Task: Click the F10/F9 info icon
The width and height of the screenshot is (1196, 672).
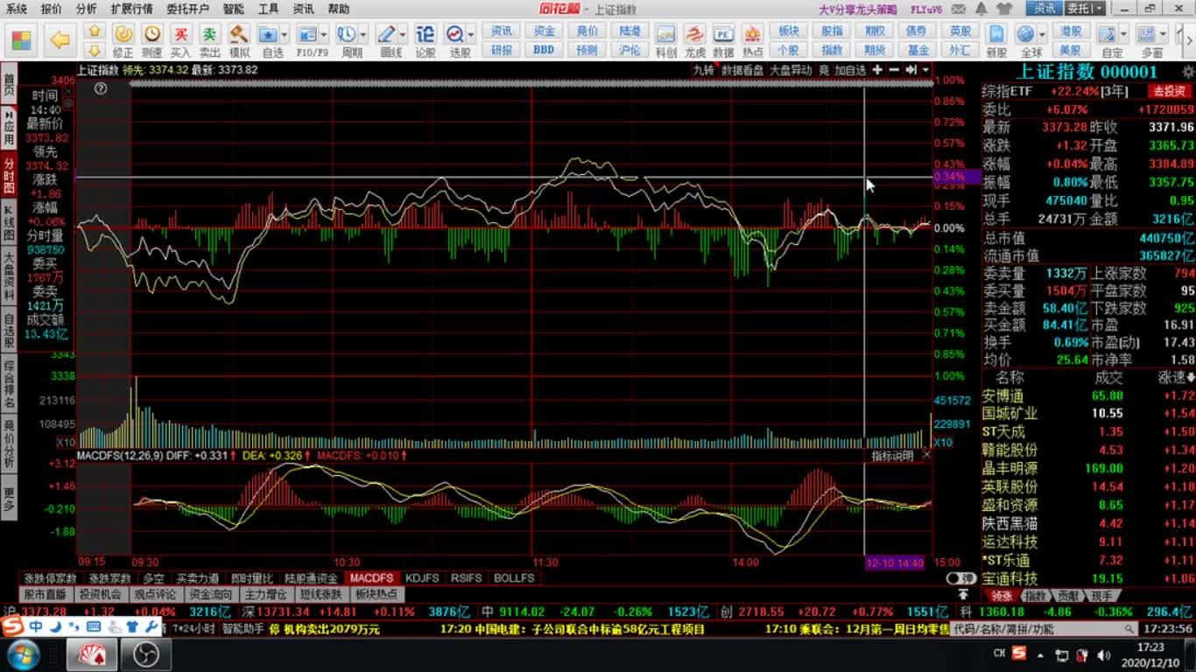Action: (308, 34)
